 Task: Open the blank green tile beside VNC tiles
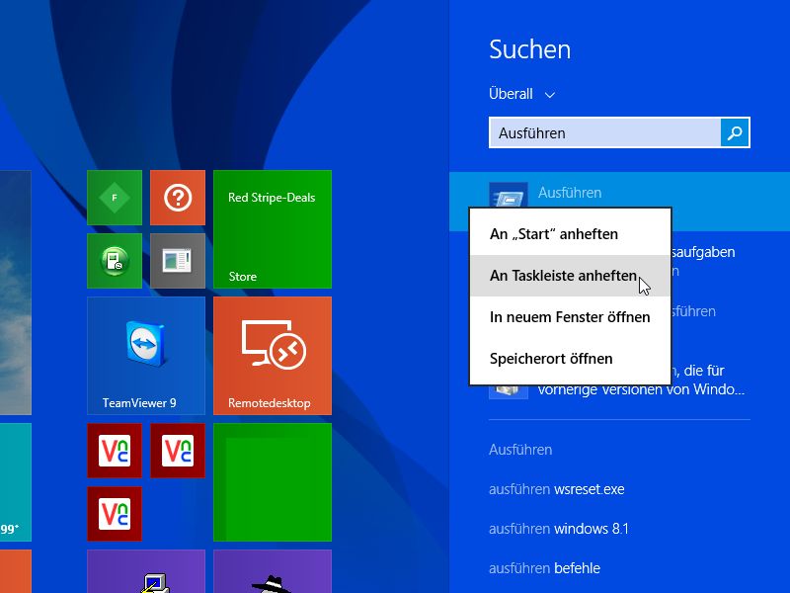coord(273,482)
